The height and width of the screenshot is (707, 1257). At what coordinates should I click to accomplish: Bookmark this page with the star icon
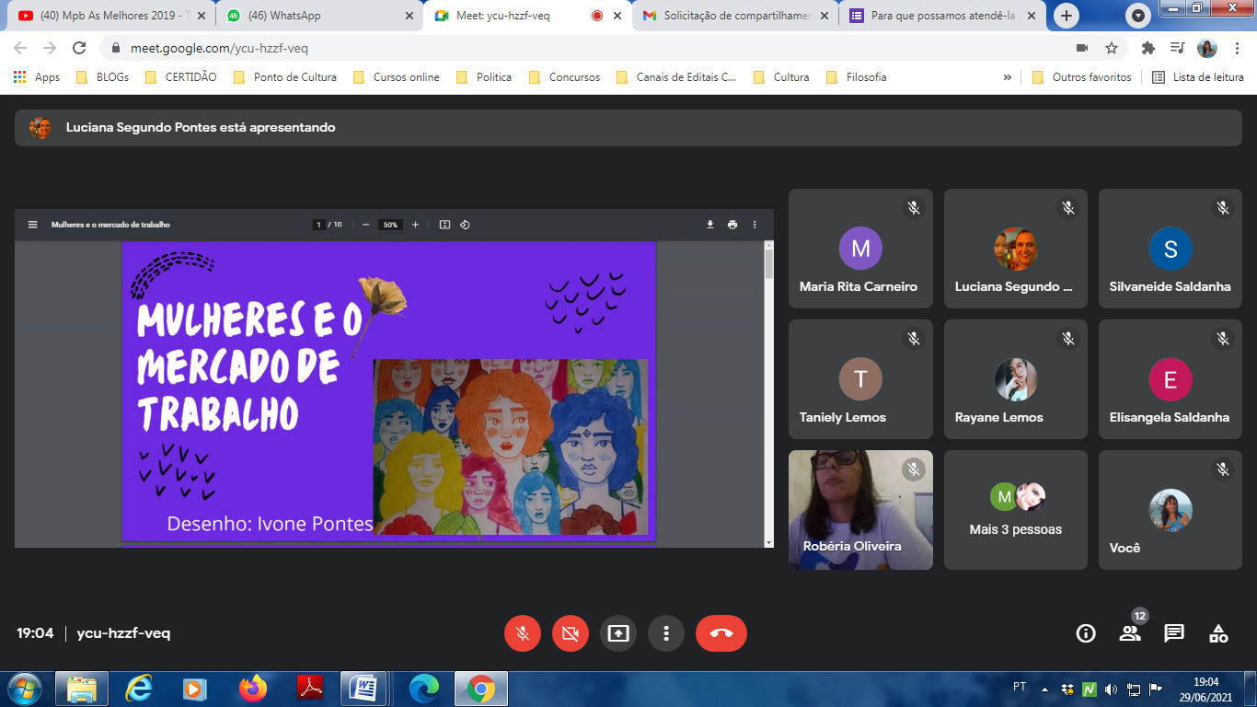coord(1111,48)
